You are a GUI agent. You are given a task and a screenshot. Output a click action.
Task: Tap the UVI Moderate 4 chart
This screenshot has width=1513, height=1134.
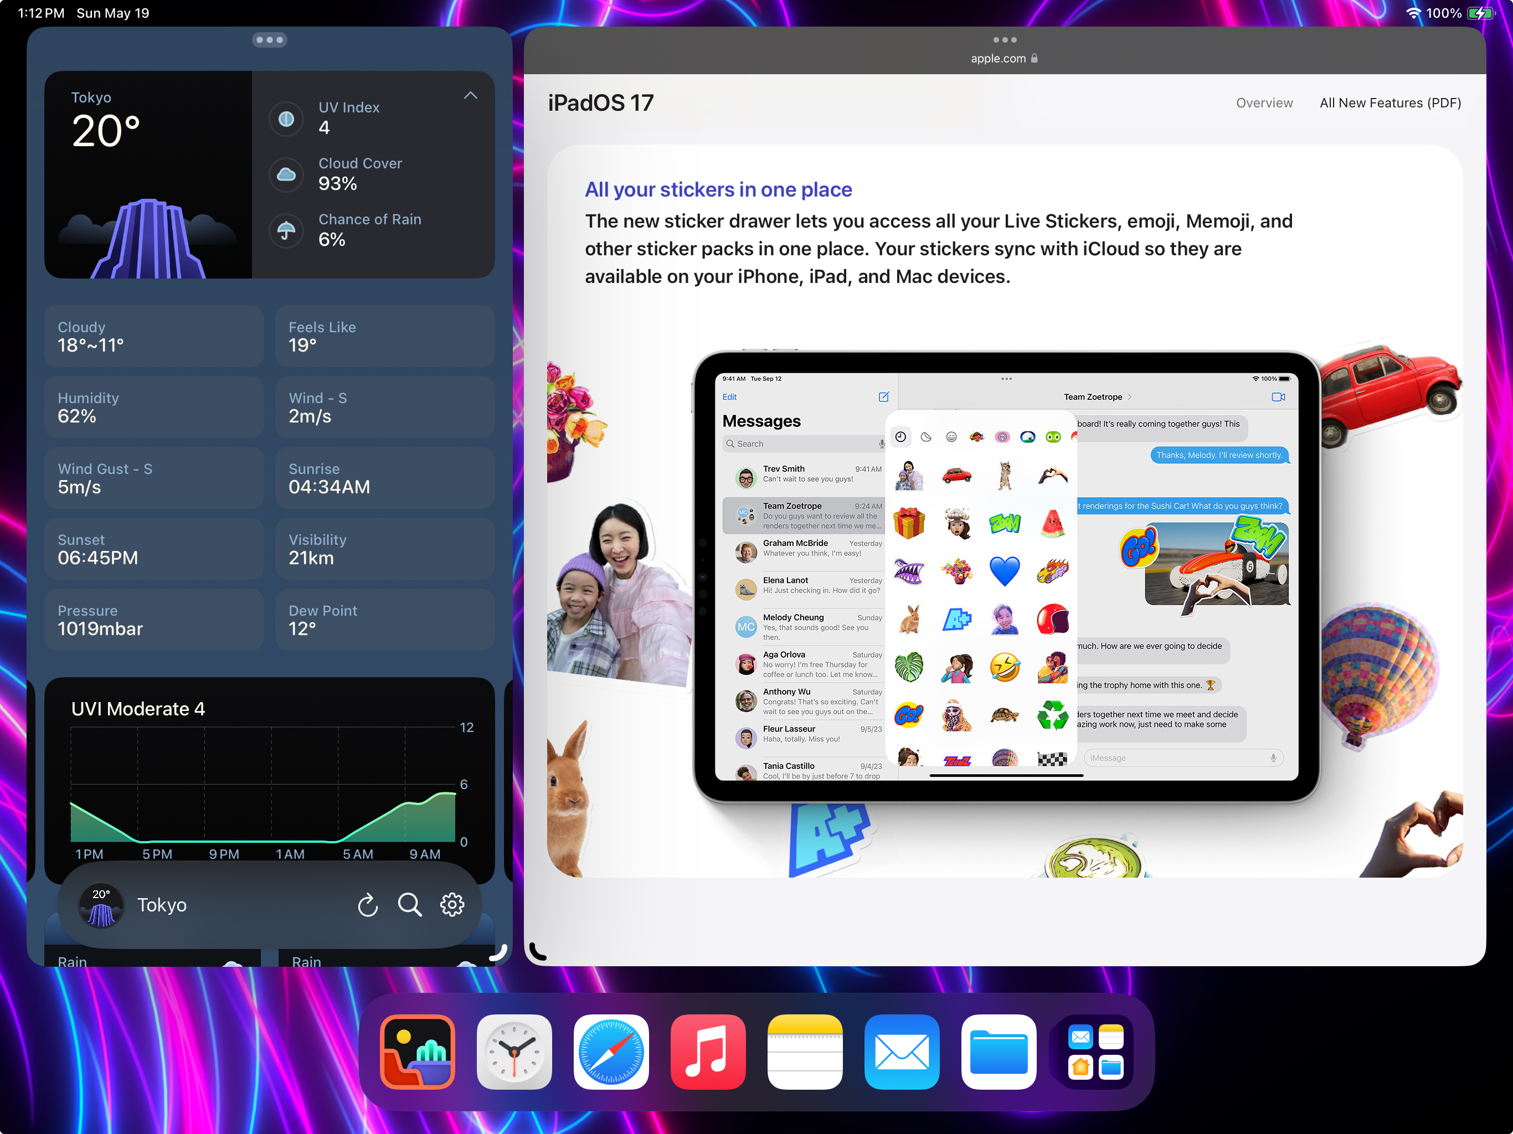click(x=270, y=780)
